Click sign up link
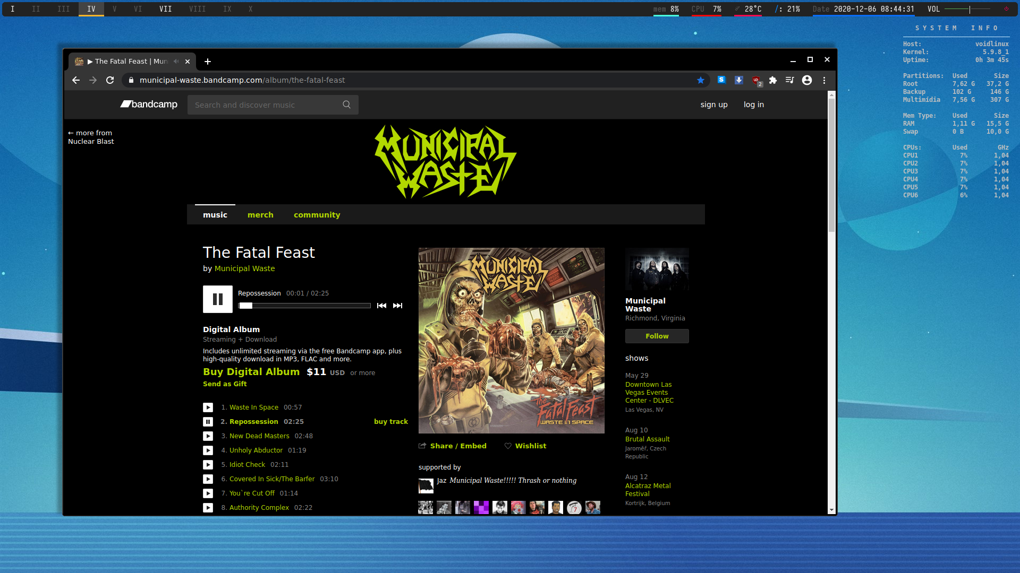The width and height of the screenshot is (1020, 573). (x=714, y=105)
